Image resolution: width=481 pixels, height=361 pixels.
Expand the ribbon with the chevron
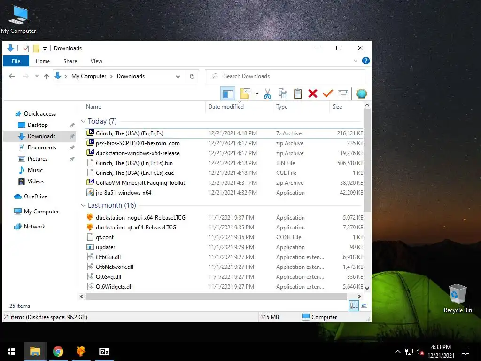356,61
